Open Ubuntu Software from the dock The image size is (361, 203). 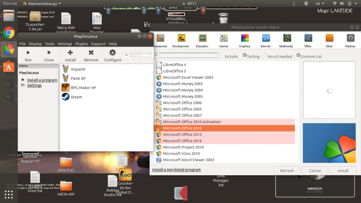point(9,67)
